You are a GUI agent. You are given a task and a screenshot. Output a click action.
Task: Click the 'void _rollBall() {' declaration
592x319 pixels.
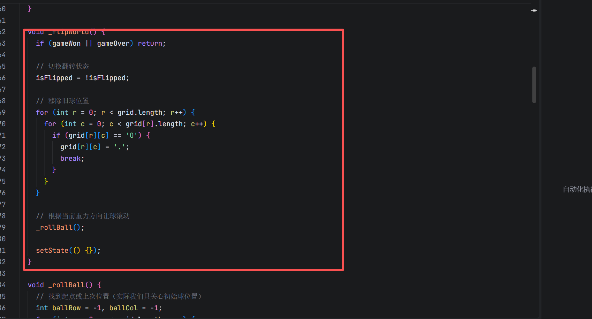pos(64,285)
